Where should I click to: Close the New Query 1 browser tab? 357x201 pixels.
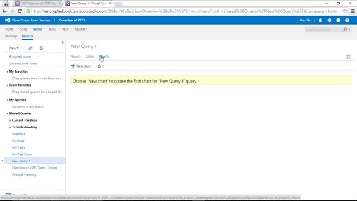coord(110,3)
